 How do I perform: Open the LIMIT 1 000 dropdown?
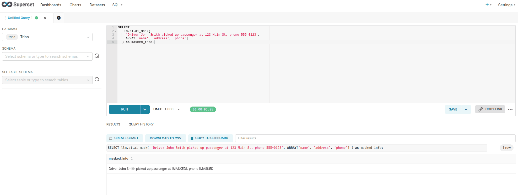(x=166, y=109)
